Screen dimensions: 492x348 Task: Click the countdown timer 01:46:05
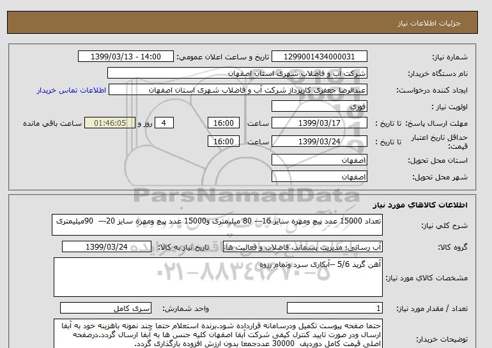(110, 123)
